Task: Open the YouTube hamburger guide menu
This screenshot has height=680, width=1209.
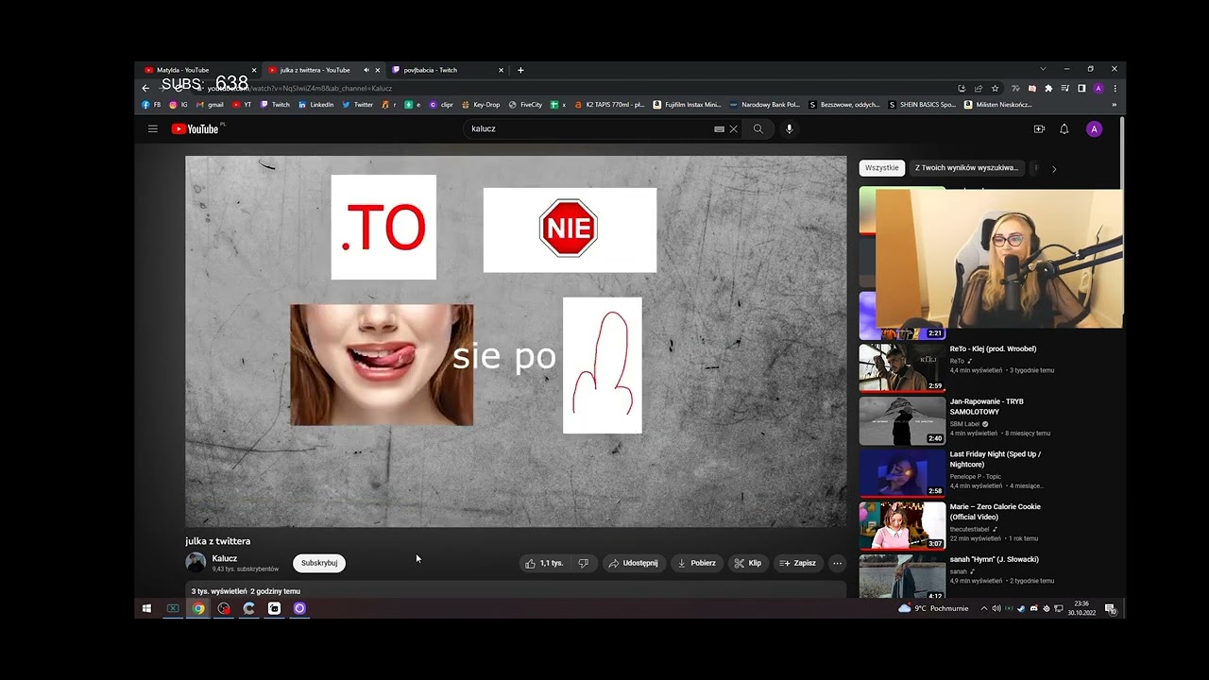Action: [152, 129]
